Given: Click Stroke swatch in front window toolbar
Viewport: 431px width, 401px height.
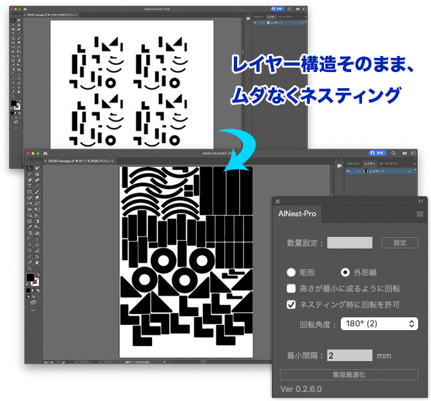Looking at the screenshot, I should point(36,283).
